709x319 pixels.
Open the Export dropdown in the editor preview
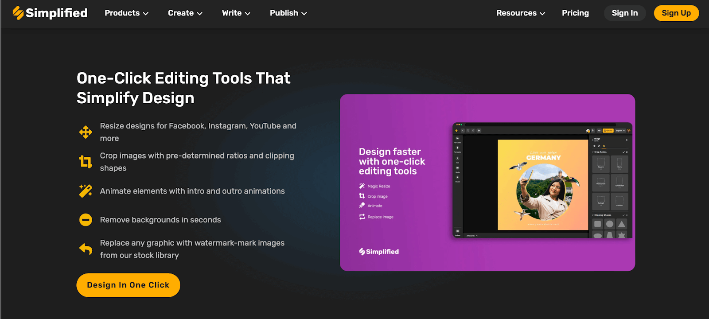[x=620, y=131]
